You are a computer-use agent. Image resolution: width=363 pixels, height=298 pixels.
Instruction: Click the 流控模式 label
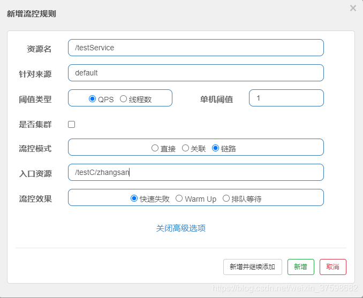(x=35, y=149)
